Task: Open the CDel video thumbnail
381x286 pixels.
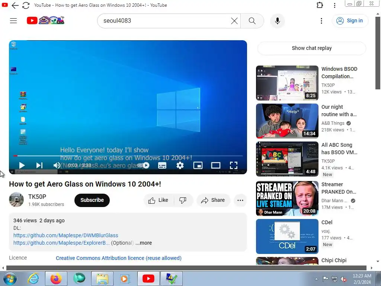Action: tap(287, 236)
